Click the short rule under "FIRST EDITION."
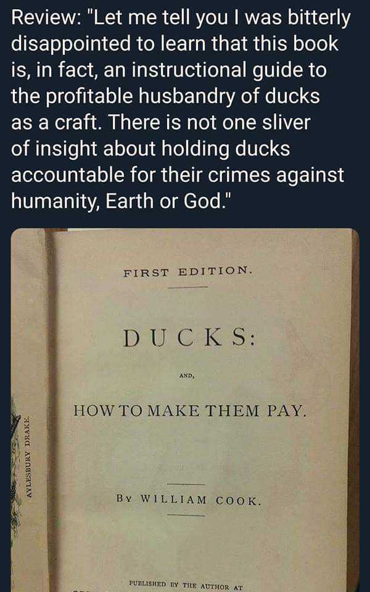The image size is (370, 592). click(x=187, y=287)
